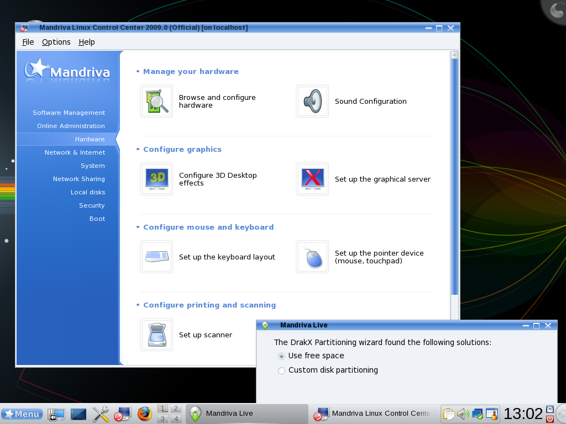566x424 pixels.
Task: Open the System section
Action: pos(92,166)
